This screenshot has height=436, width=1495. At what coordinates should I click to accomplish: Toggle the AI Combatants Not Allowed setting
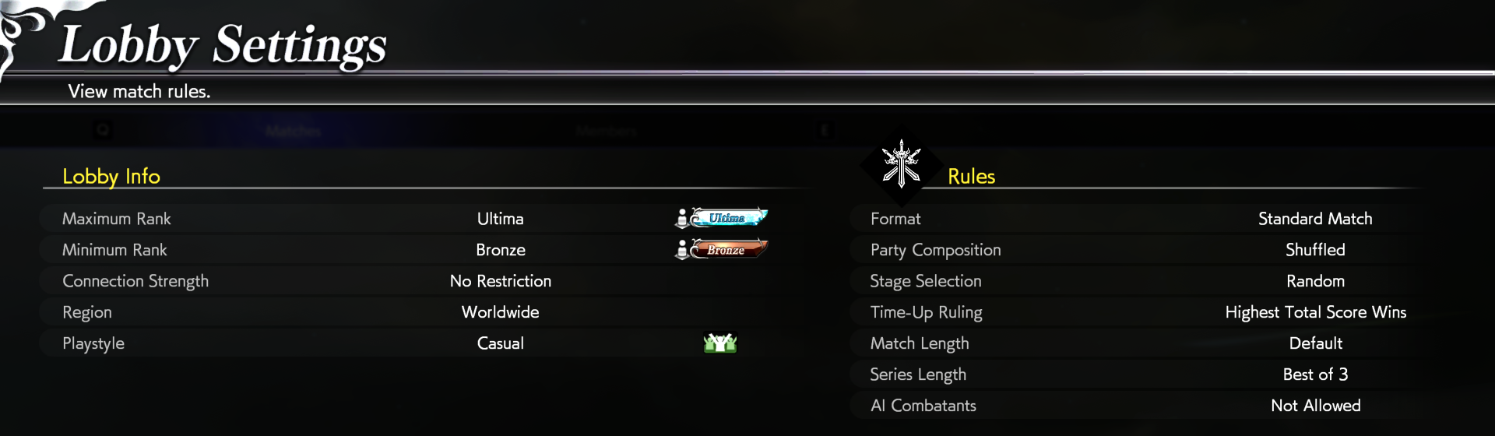click(x=1315, y=406)
